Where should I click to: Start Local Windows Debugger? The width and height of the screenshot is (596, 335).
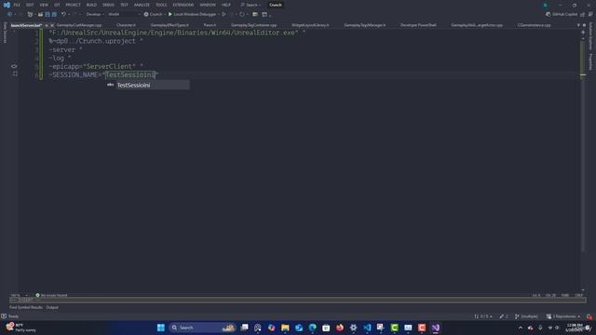coord(193,14)
